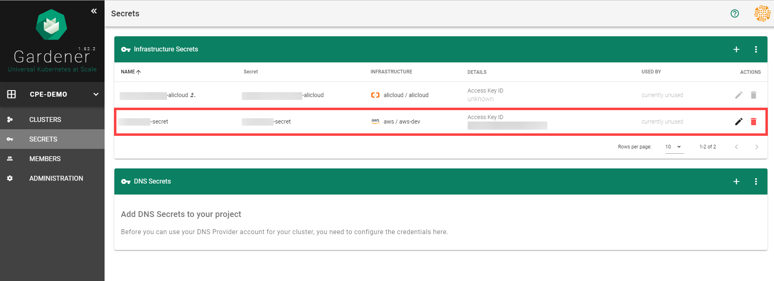Image resolution: width=774 pixels, height=281 pixels.
Task: Navigate to Administration in sidebar
Action: tap(56, 178)
